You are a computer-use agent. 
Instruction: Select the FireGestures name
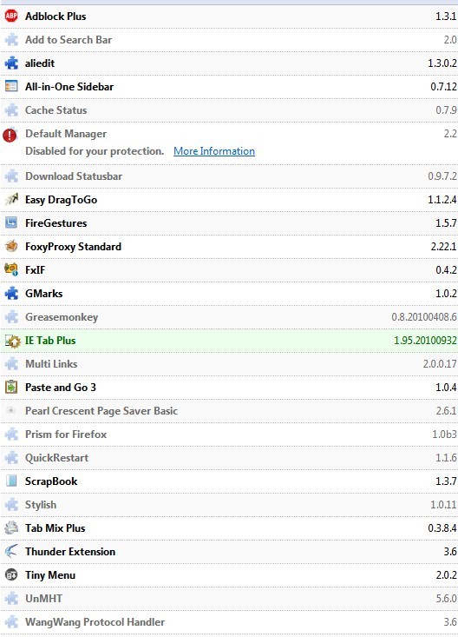[x=56, y=223]
